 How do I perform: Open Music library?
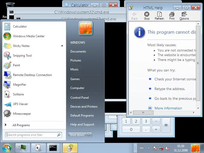pyautogui.click(x=74, y=69)
